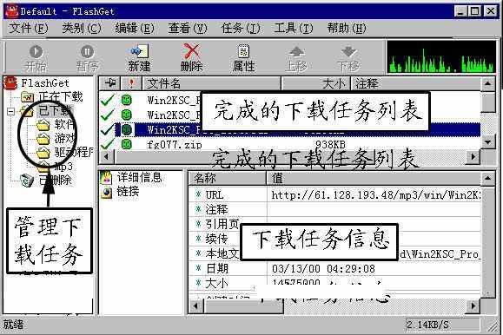Click the red X 删除 (Delete) icon

click(191, 51)
